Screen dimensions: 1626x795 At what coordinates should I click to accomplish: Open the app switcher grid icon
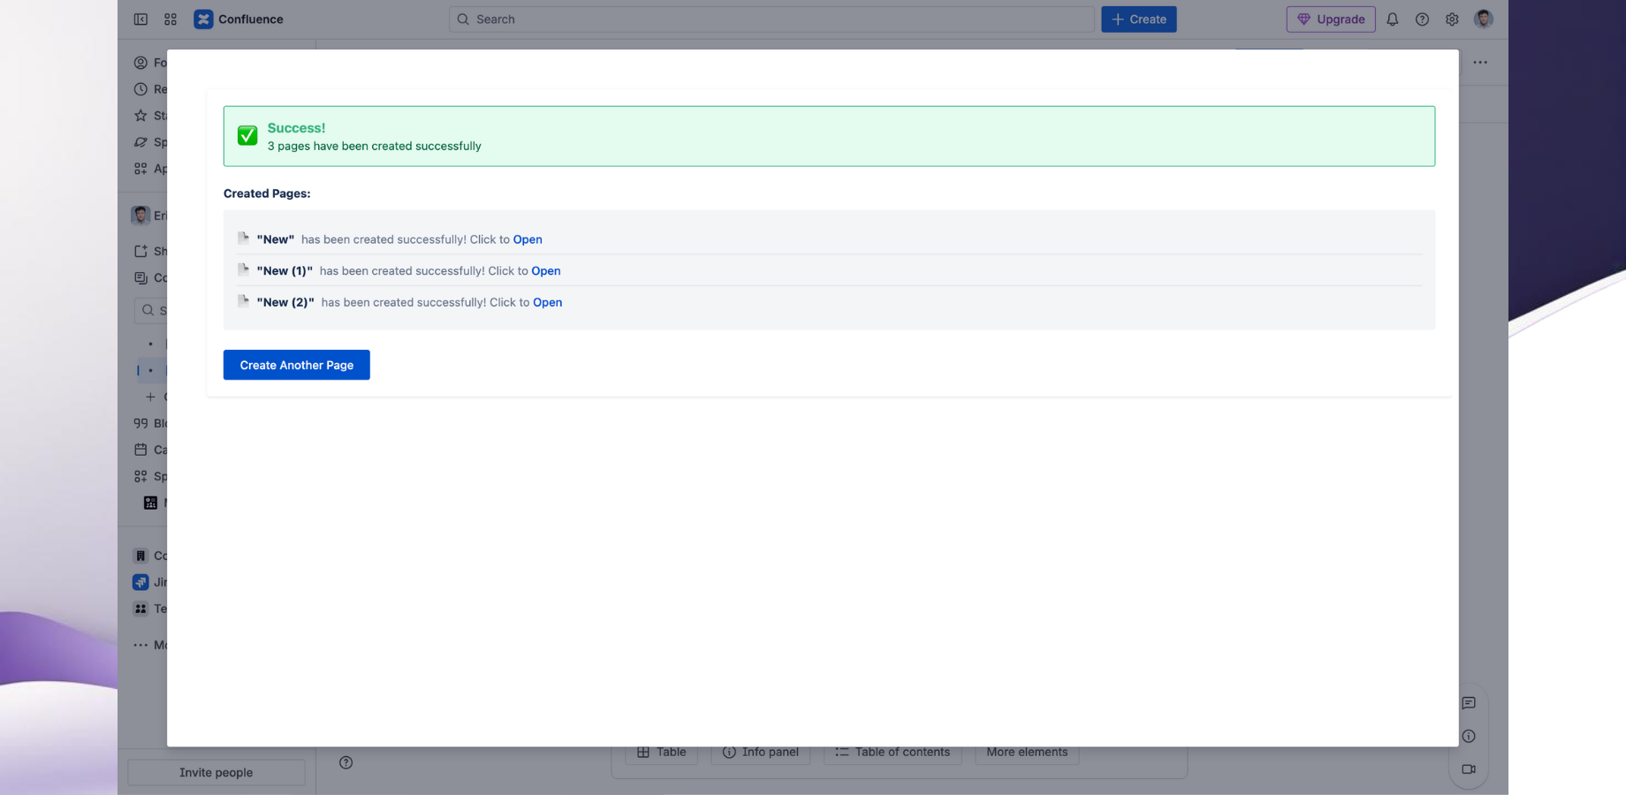pos(171,19)
